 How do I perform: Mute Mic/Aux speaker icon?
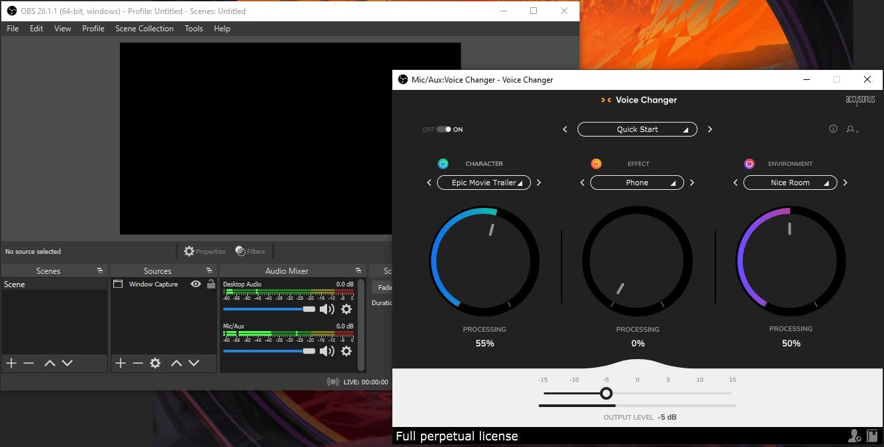[x=327, y=351]
